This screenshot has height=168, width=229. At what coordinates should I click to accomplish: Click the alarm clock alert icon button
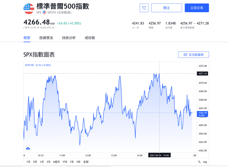pyautogui.click(x=144, y=8)
